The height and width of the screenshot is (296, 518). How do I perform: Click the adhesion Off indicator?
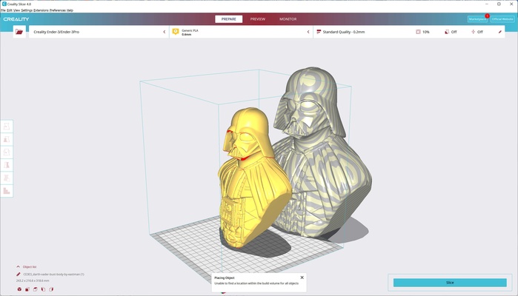[477, 32]
